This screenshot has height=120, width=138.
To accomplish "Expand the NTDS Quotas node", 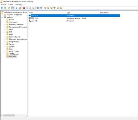I will tap(5, 52).
